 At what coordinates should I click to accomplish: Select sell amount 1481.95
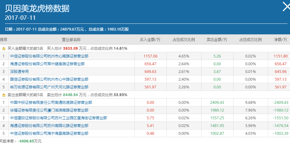coord(217,126)
